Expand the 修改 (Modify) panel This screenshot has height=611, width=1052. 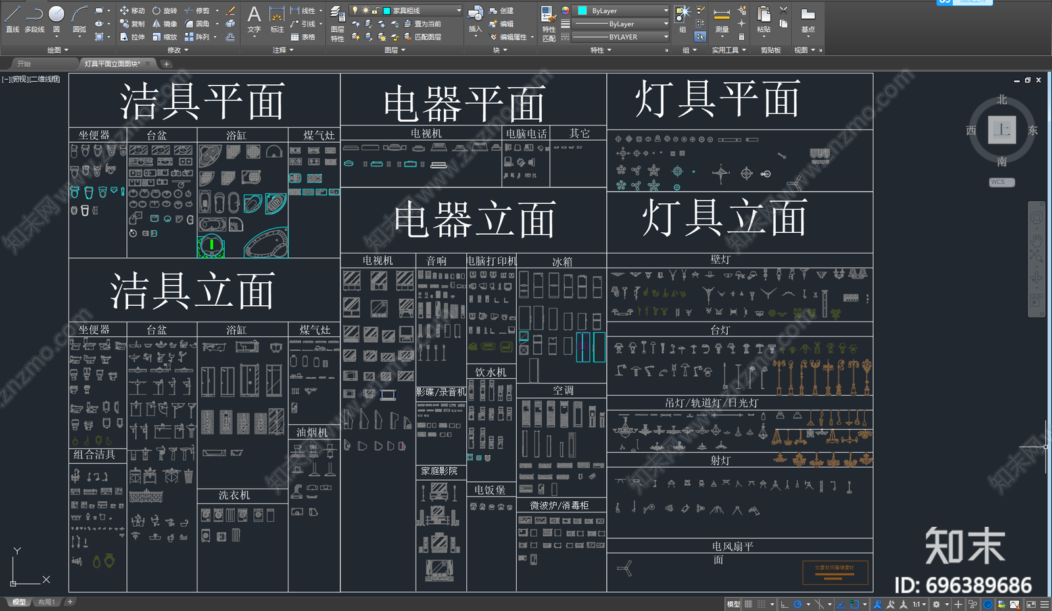click(x=178, y=50)
